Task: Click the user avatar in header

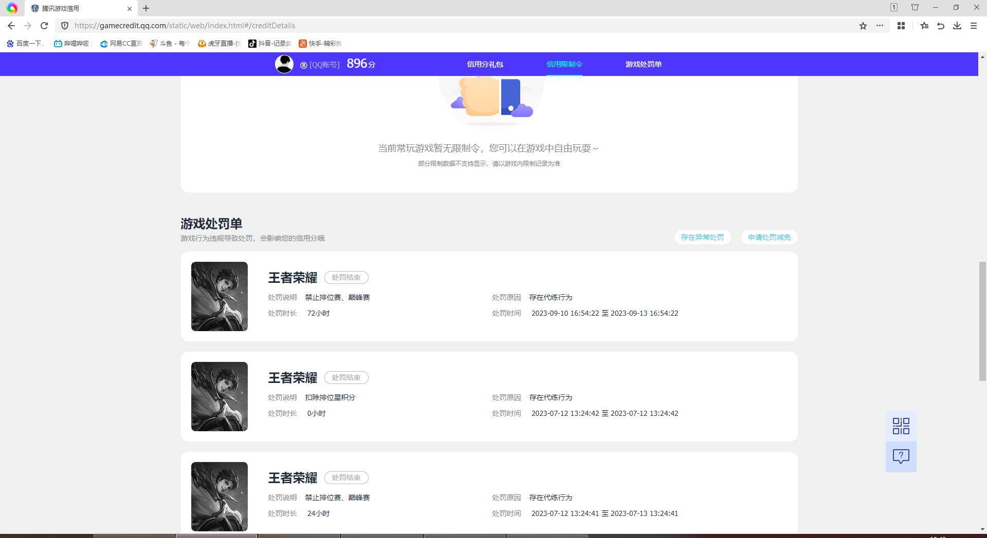Action: [284, 64]
